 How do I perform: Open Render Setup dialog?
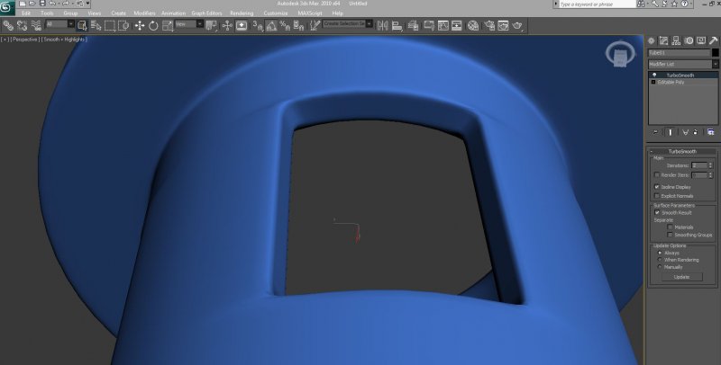(x=489, y=26)
